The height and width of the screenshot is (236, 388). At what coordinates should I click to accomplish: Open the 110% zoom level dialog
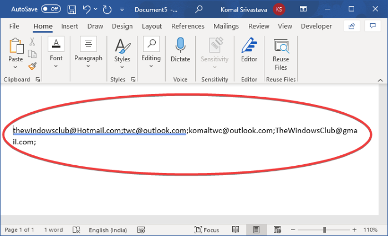[x=370, y=230]
